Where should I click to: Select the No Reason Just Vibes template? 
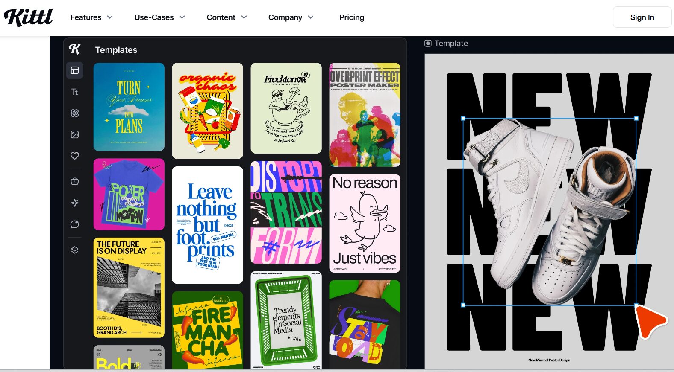(x=365, y=224)
